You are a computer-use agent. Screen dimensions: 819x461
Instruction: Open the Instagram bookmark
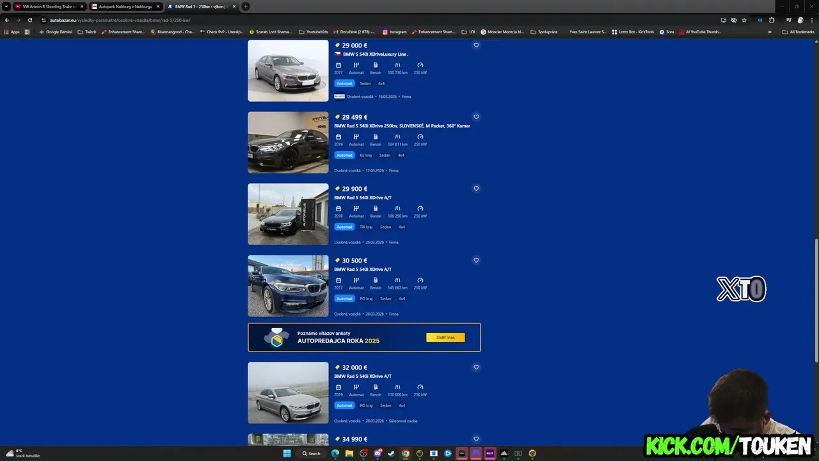pyautogui.click(x=395, y=32)
